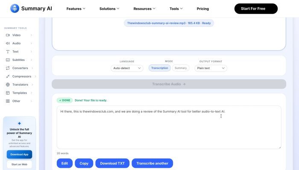Image resolution: width=299 pixels, height=170 pixels.
Task: Expand the Translators chevron
Action: coord(32,85)
